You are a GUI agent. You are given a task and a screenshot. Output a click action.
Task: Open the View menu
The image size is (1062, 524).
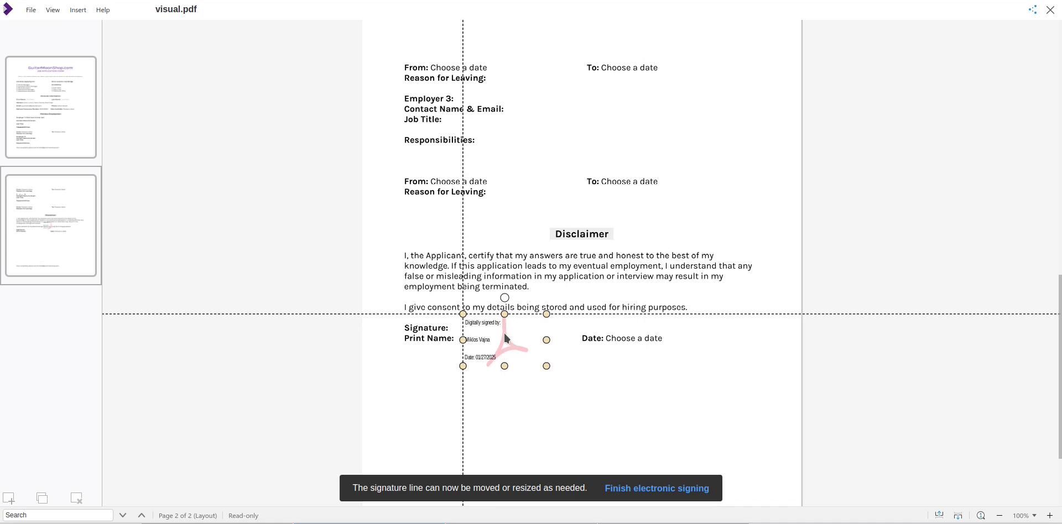[x=53, y=10]
